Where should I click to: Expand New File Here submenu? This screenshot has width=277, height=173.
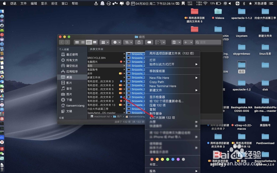tap(172, 78)
